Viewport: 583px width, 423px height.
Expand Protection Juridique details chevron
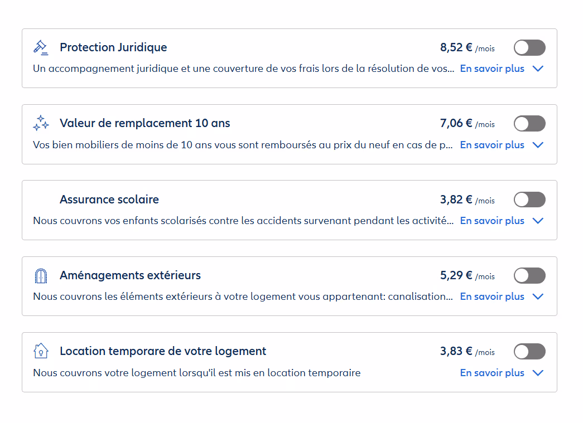[x=538, y=69]
